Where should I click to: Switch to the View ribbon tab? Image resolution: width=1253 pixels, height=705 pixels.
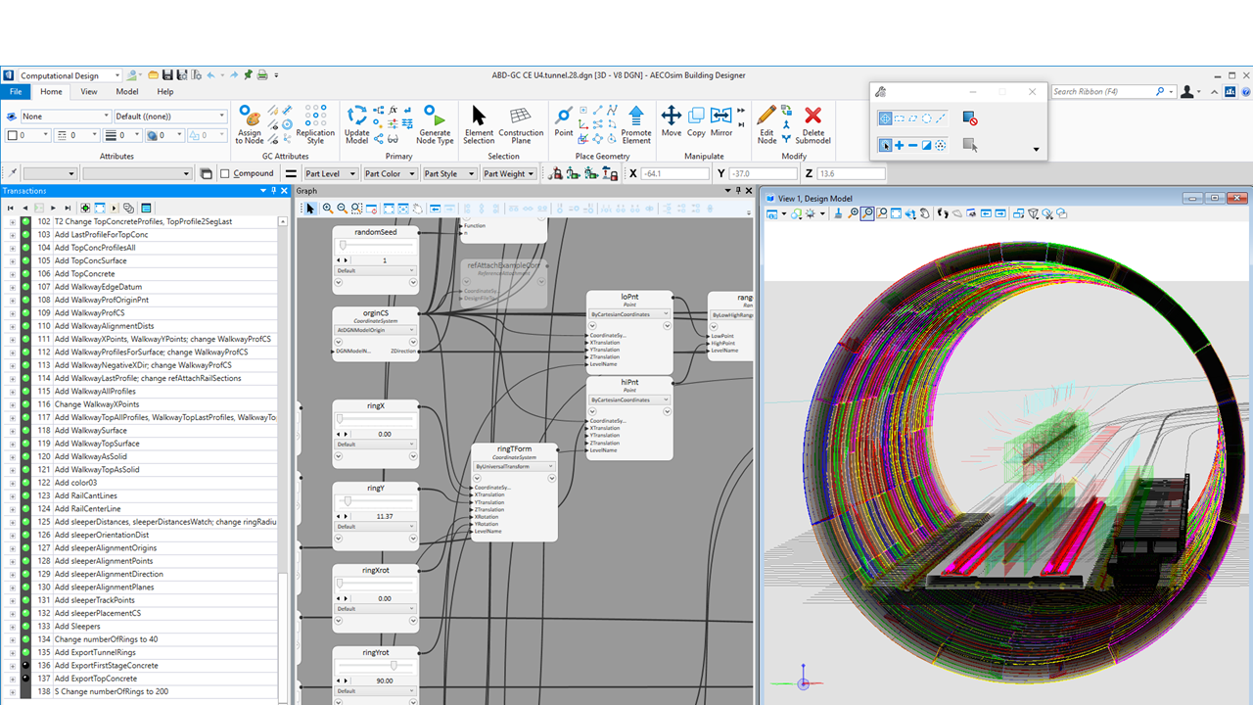point(88,91)
